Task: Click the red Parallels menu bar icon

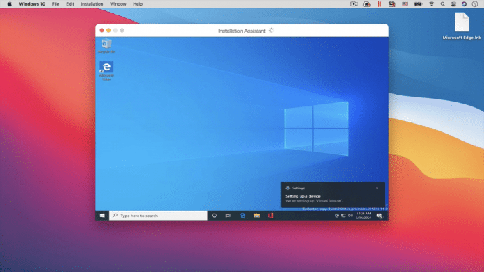Action: [380, 4]
